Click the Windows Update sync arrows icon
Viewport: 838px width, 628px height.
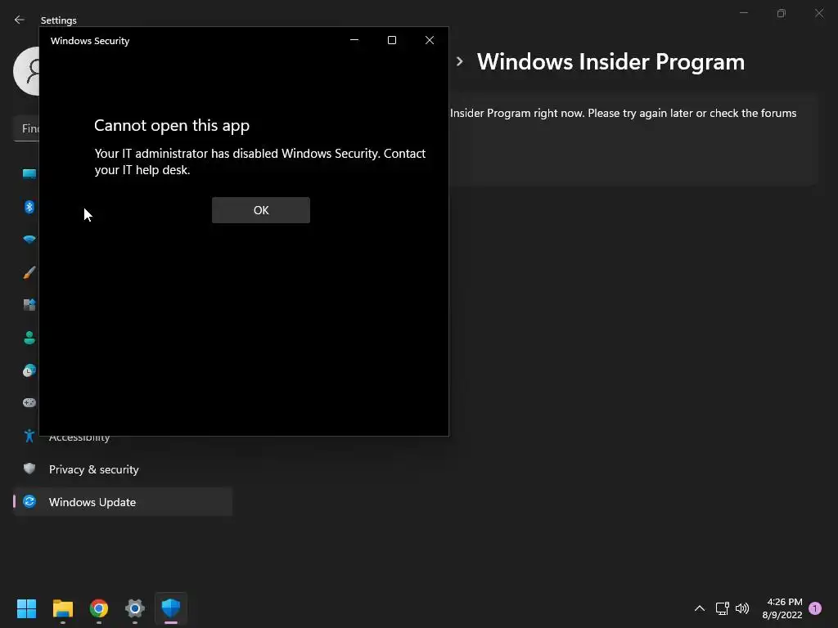[29, 501]
